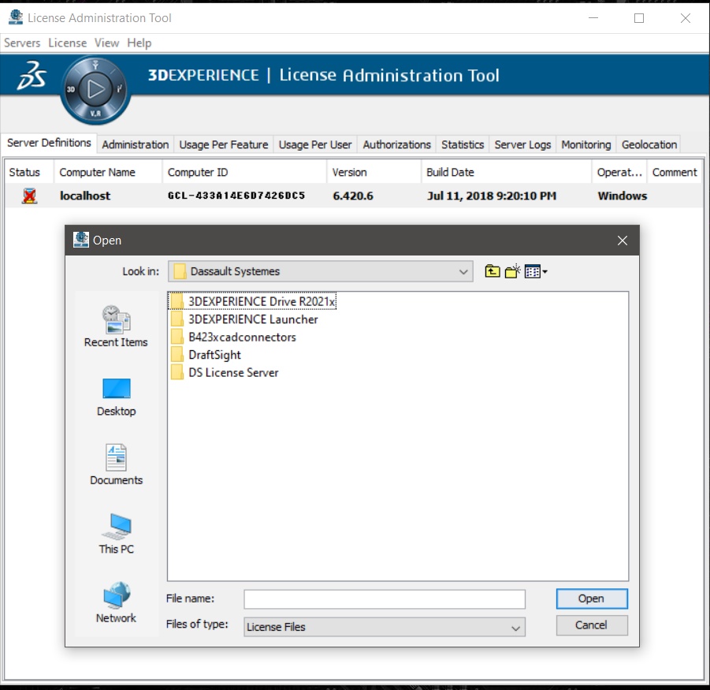Click the License Administration Tool title icon

[16, 17]
